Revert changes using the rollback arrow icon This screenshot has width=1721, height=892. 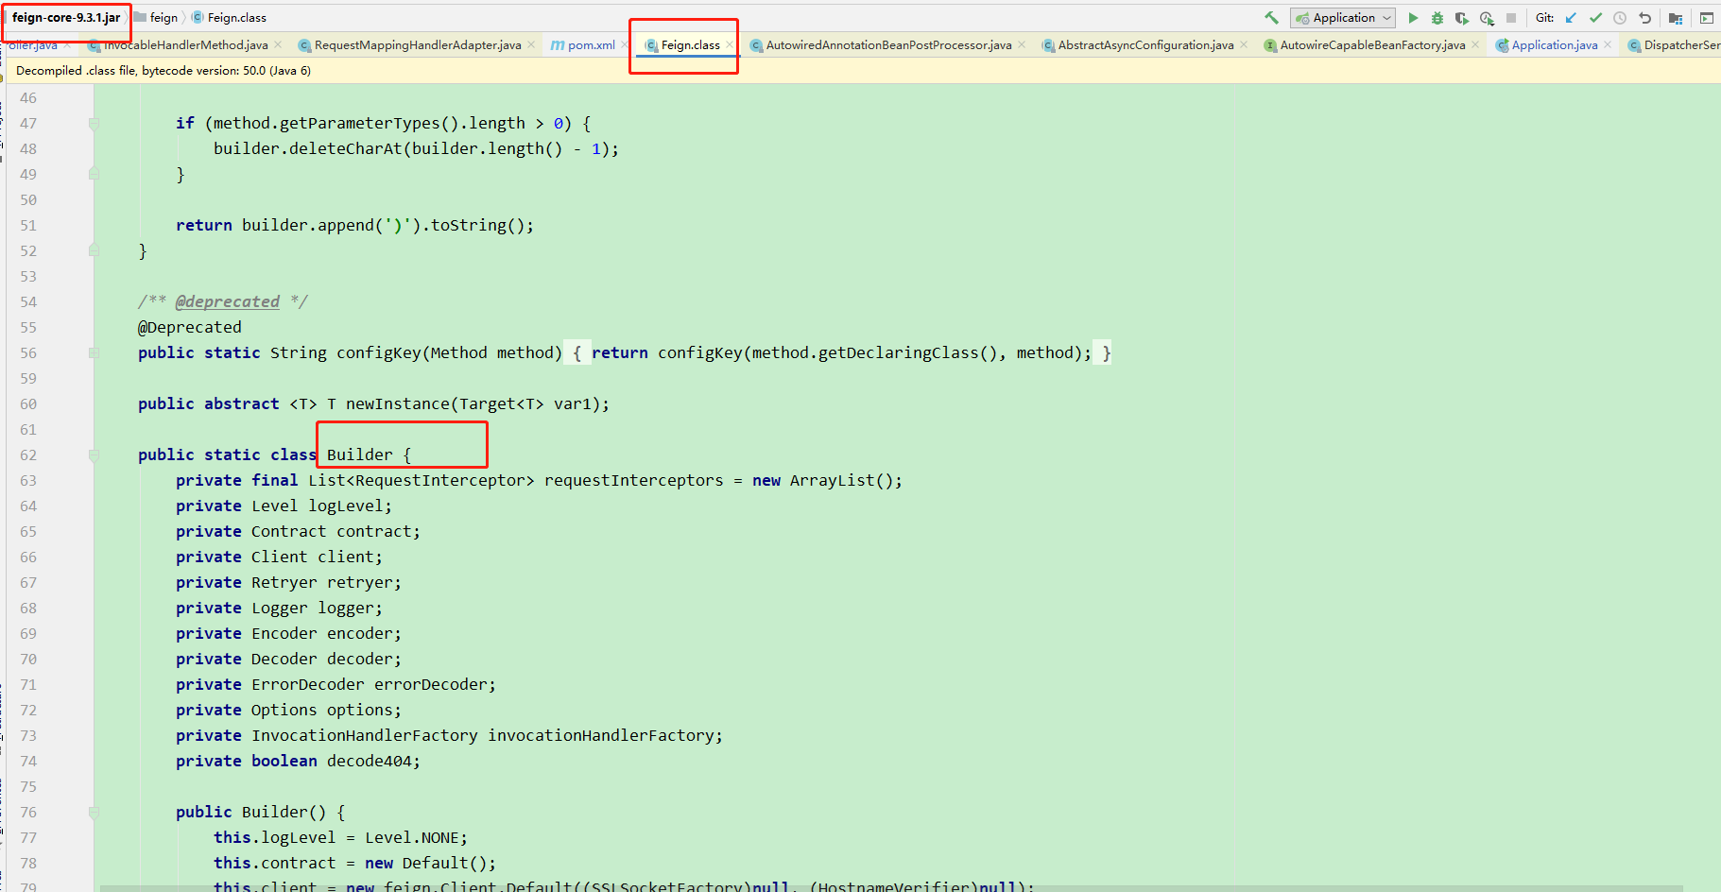pyautogui.click(x=1644, y=17)
